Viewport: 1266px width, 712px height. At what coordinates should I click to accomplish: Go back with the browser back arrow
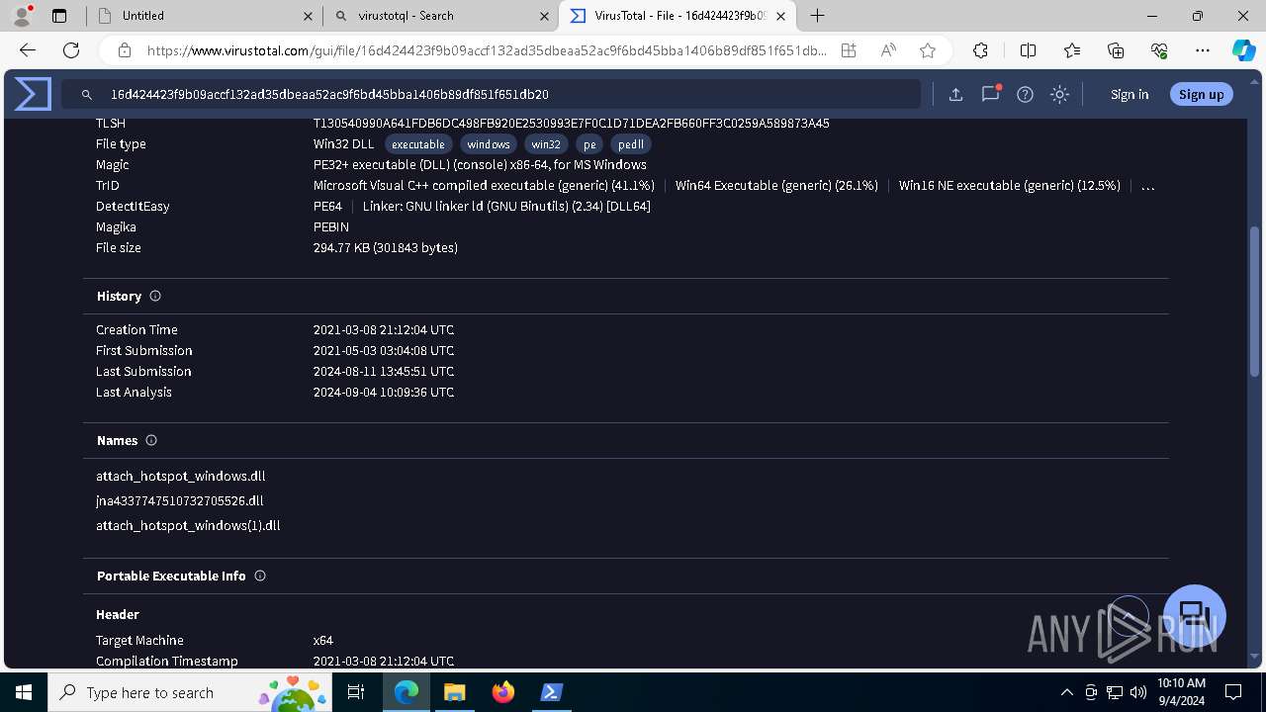pos(28,50)
